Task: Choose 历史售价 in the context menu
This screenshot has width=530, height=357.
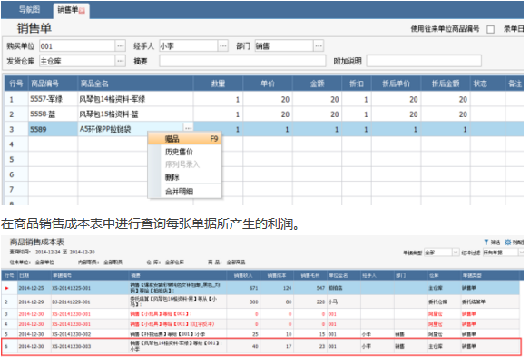Action: 185,152
